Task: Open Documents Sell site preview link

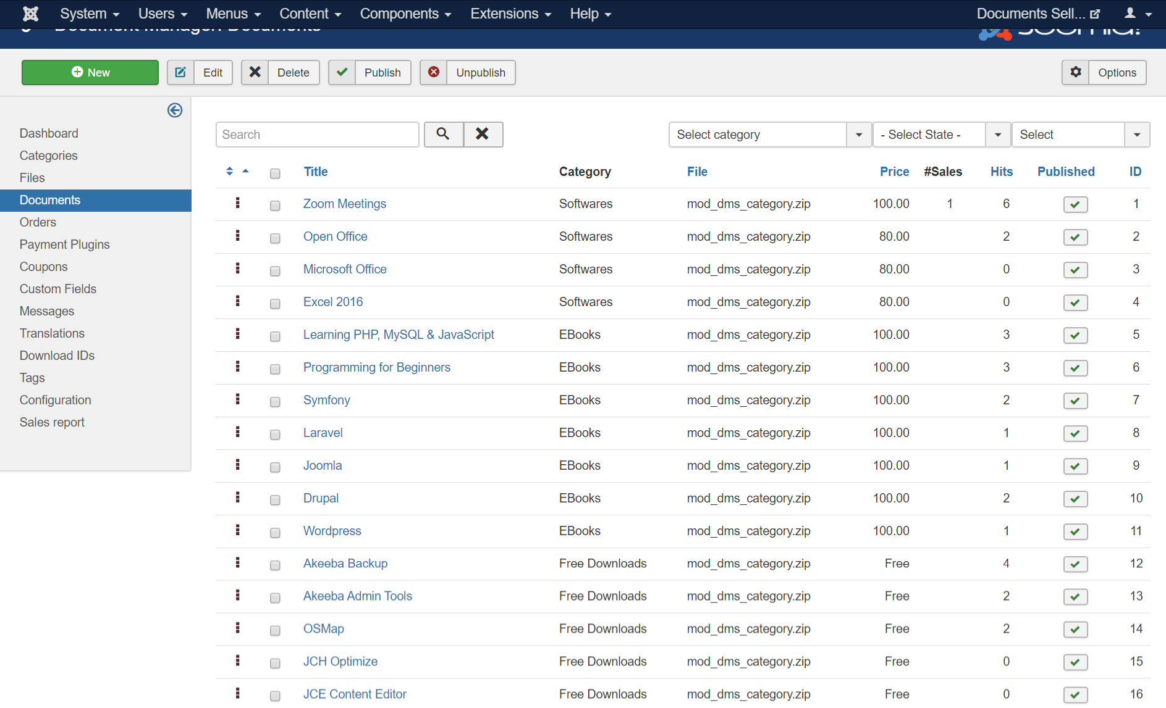Action: click(1038, 14)
